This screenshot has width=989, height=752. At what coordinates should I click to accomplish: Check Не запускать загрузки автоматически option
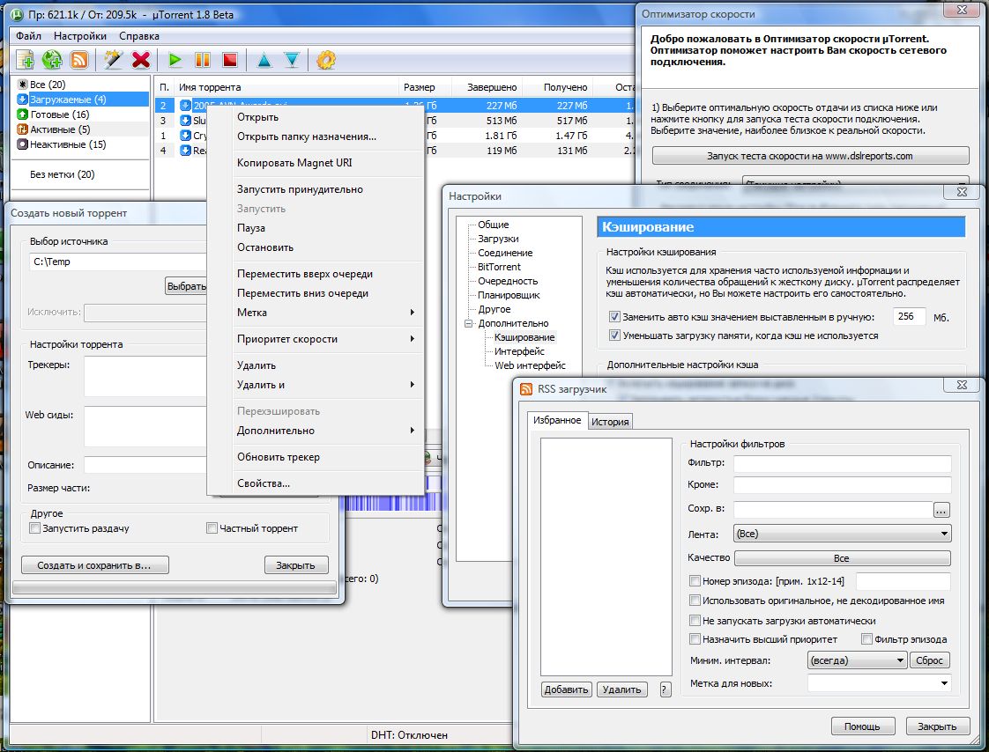(x=695, y=620)
